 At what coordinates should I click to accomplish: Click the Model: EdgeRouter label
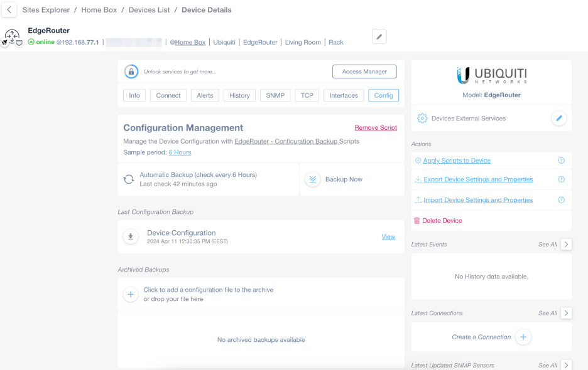click(491, 95)
